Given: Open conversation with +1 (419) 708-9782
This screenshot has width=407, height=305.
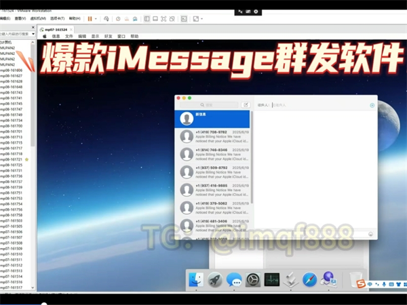Looking at the screenshot, I should coord(214,136).
